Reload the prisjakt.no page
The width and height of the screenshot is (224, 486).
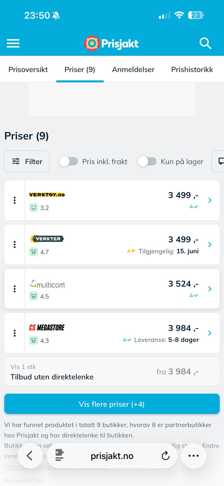point(165,456)
